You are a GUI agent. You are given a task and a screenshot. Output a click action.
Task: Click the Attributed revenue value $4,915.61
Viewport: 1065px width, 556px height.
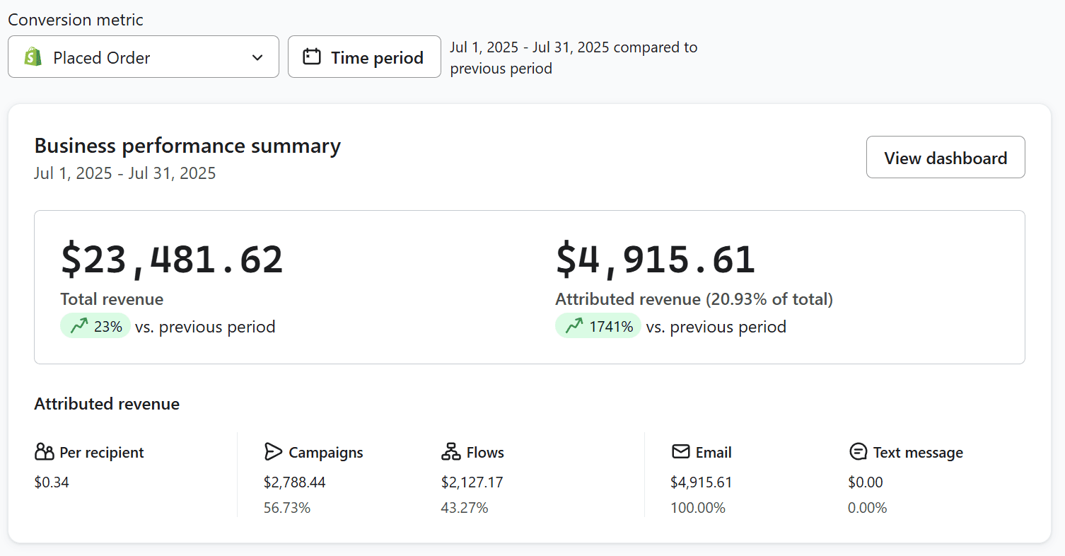655,259
